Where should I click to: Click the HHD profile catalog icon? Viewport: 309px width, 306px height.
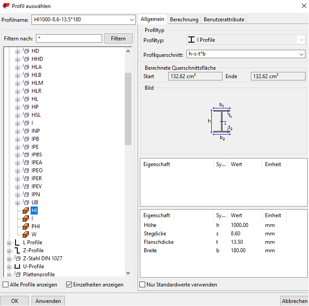(x=26, y=59)
